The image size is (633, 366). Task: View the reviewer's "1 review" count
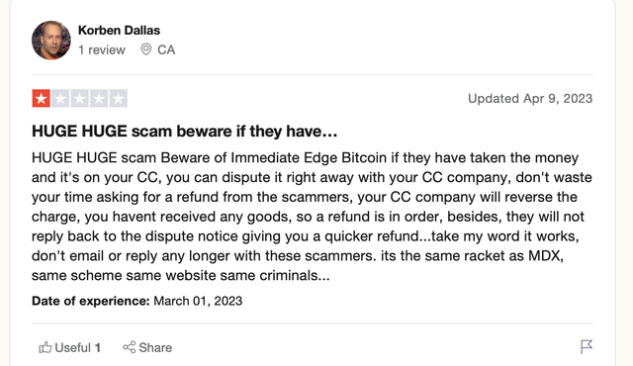coord(102,50)
